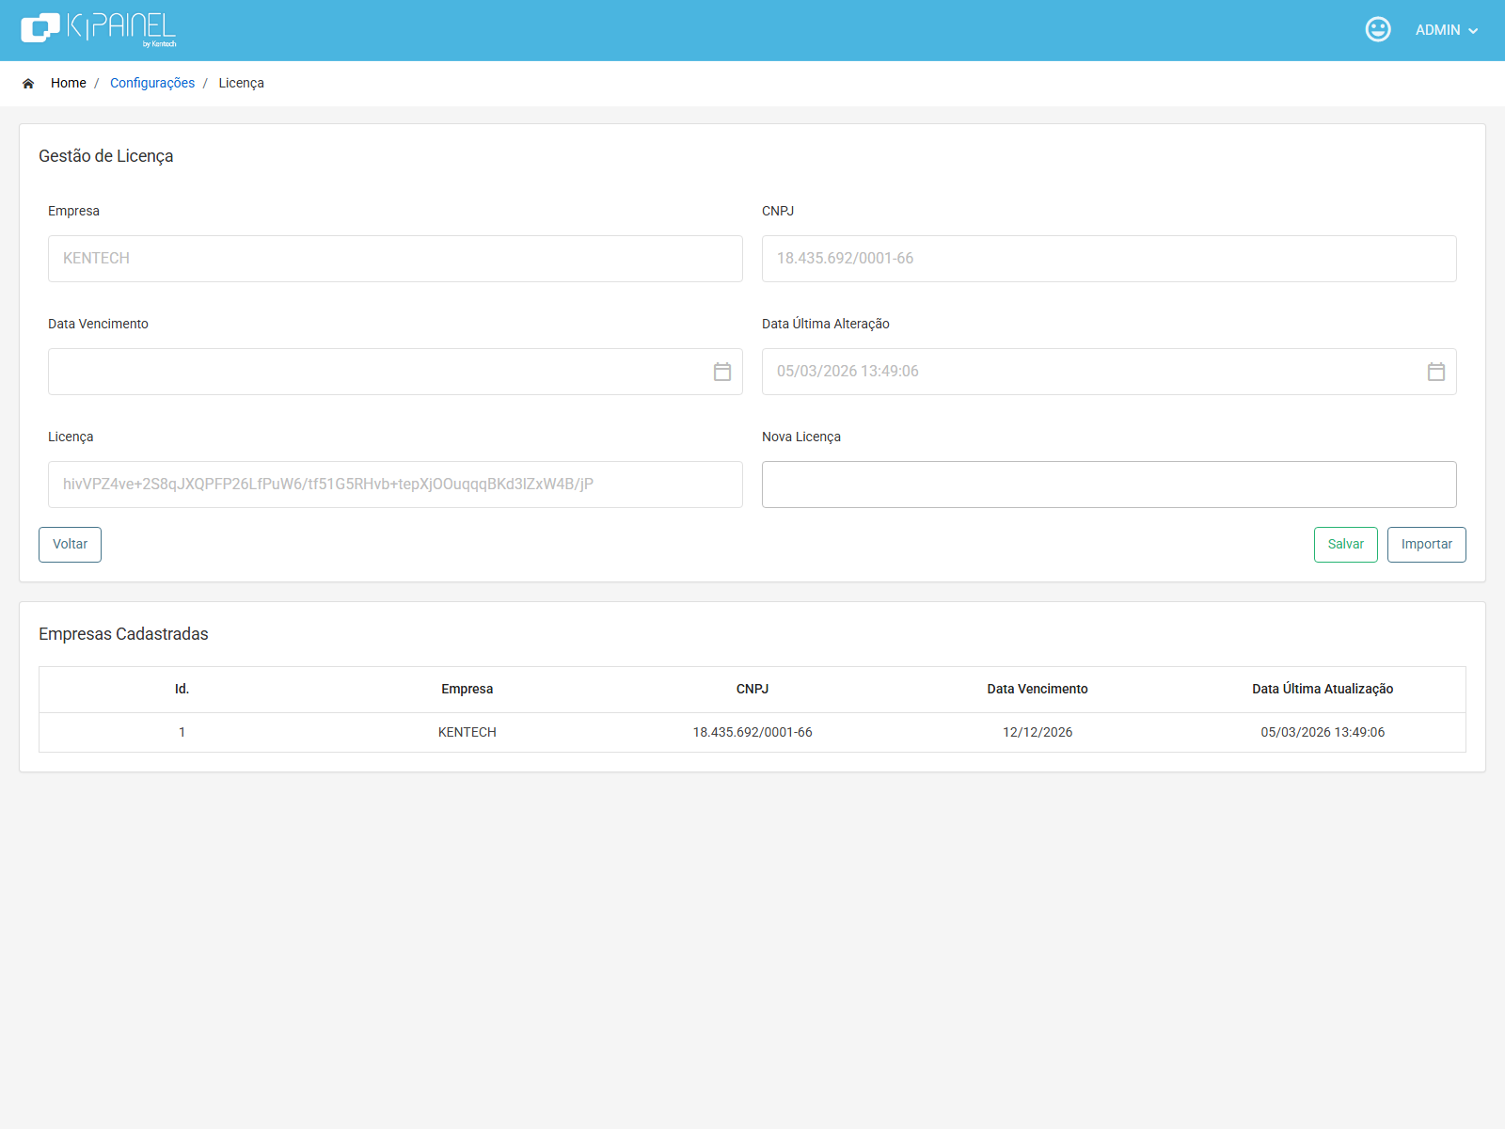Focus the Data Vencimento date field
This screenshot has height=1129, width=1505.
395,372
